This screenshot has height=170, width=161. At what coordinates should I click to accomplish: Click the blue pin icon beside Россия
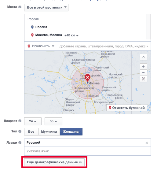point(32,27)
